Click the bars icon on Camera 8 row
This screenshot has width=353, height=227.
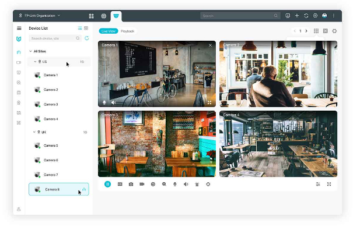point(84,189)
